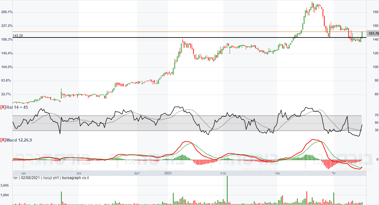Click the RSI 50 level label
Viewport: 379px width, 205px height.
(x=376, y=123)
